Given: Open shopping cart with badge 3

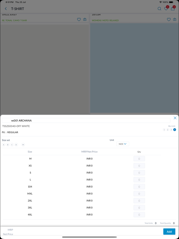Looking at the screenshot, I should (x=172, y=9).
